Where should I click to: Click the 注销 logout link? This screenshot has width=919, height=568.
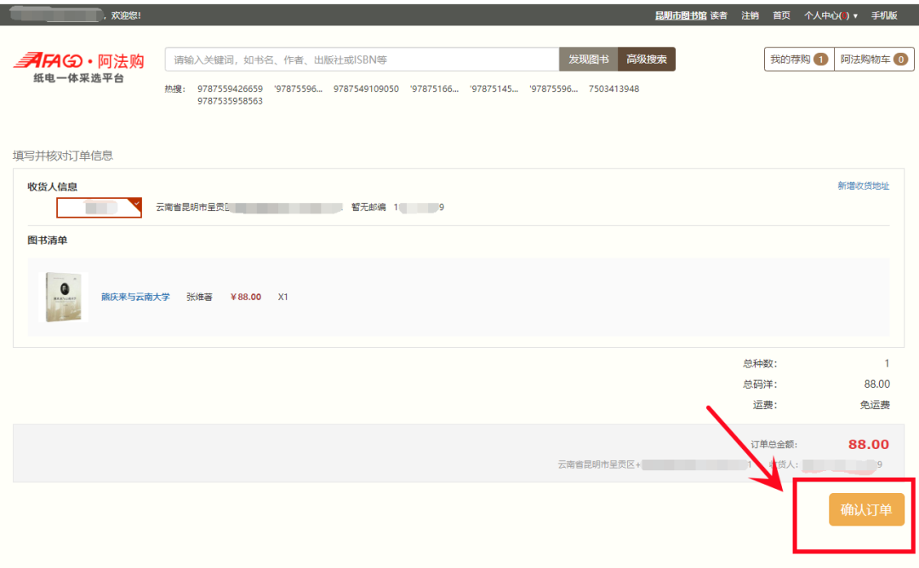750,15
